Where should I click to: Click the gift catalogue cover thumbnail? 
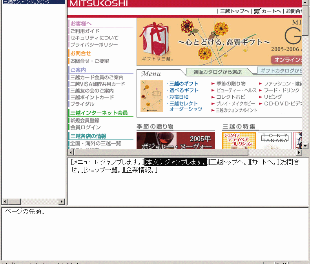(151, 96)
